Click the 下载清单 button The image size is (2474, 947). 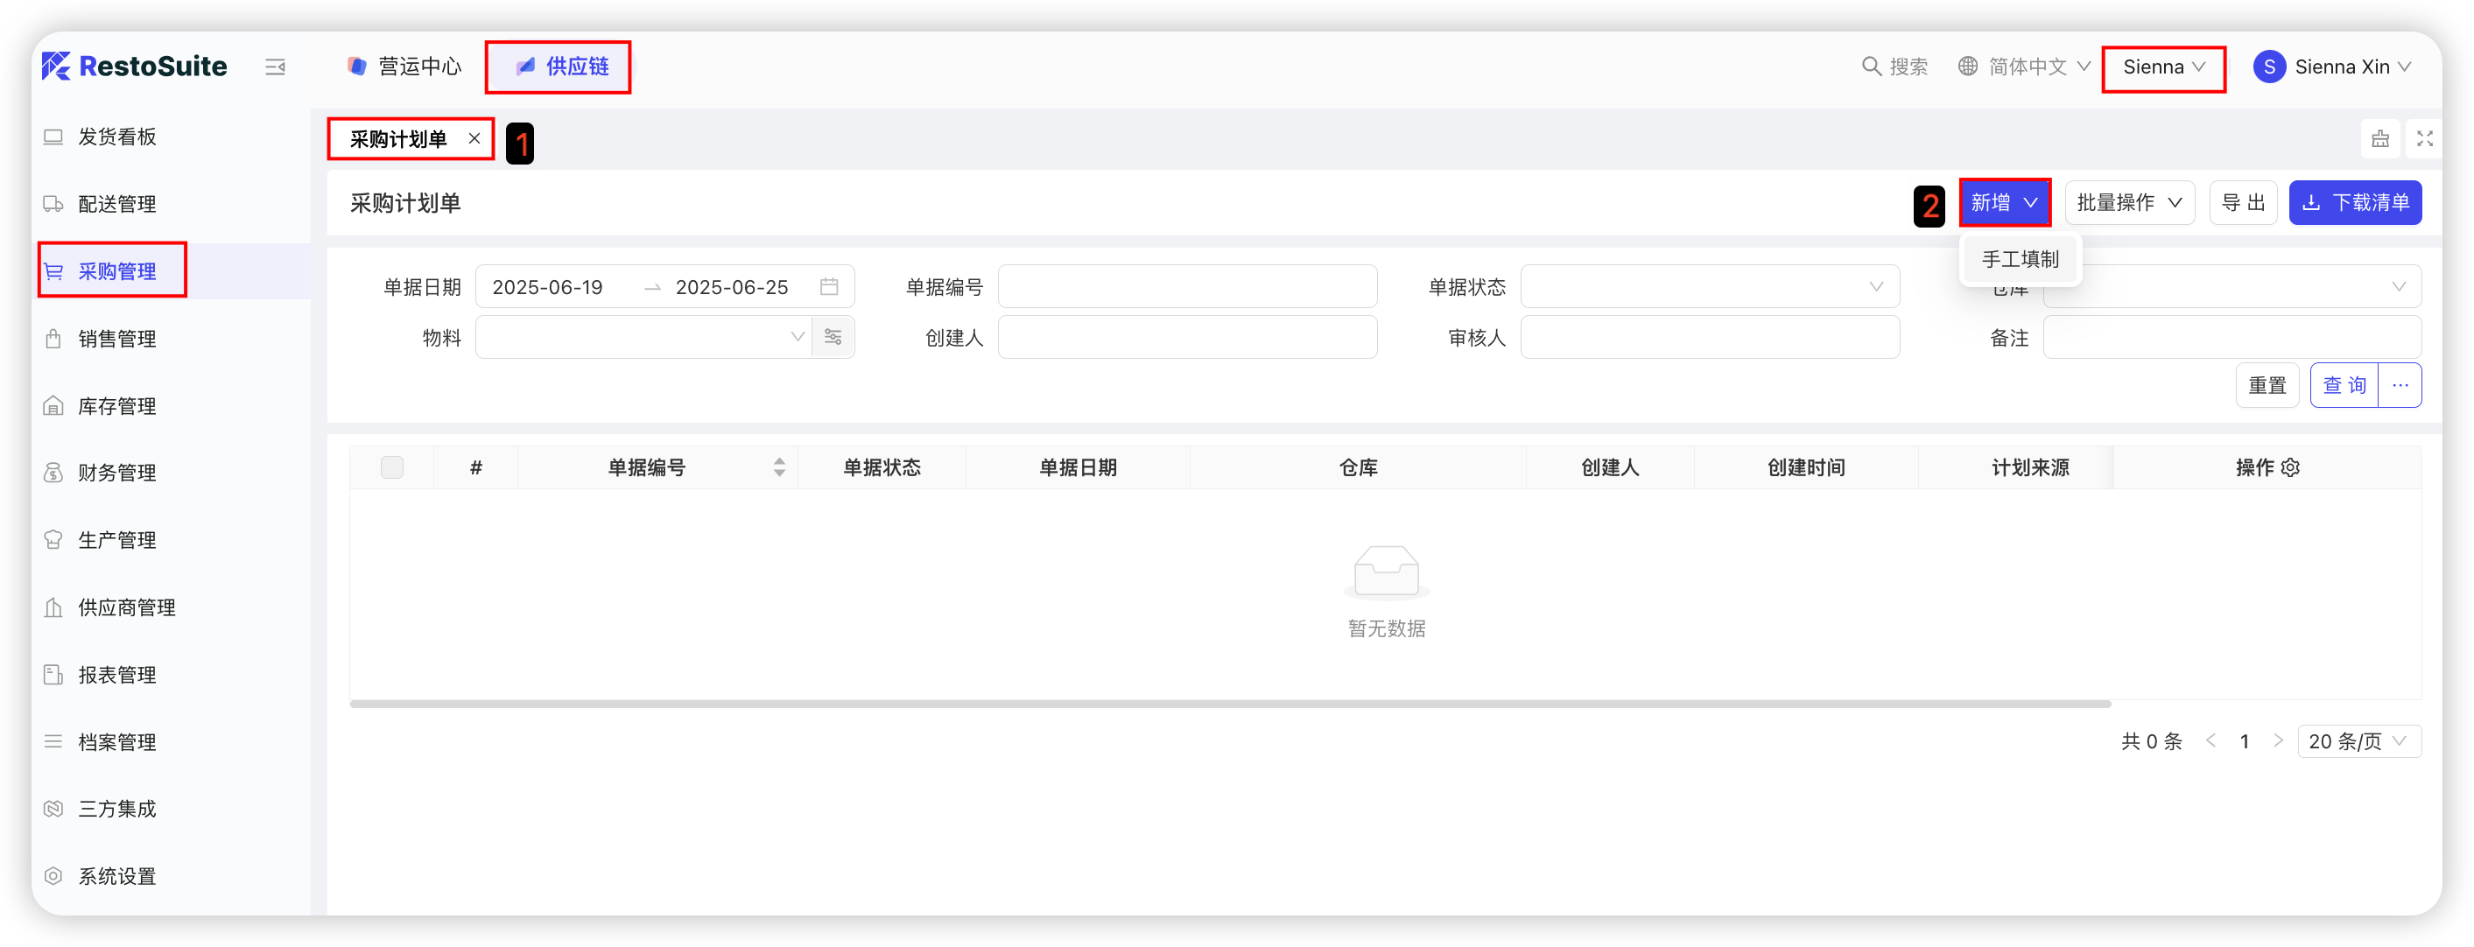[2354, 203]
